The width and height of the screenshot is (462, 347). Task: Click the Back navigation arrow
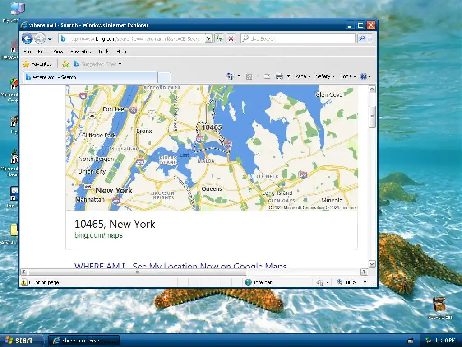point(27,39)
